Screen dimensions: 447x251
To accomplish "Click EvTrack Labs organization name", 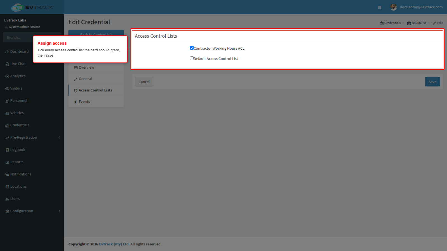I will pos(15,20).
